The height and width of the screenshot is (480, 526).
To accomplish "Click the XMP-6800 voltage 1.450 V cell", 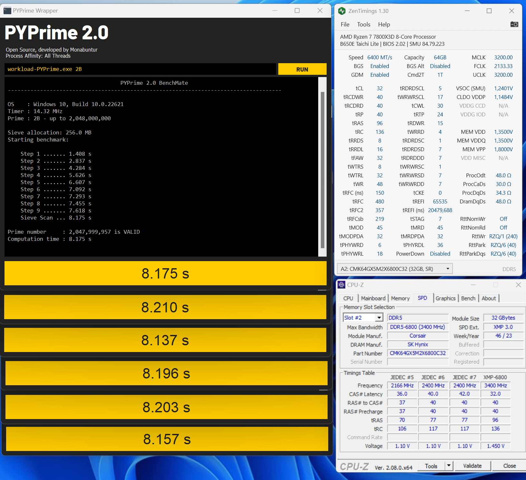I will (495, 446).
